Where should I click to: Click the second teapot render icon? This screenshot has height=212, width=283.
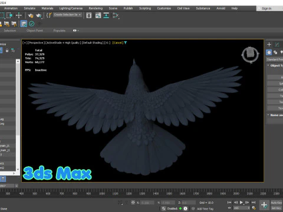(39, 15)
